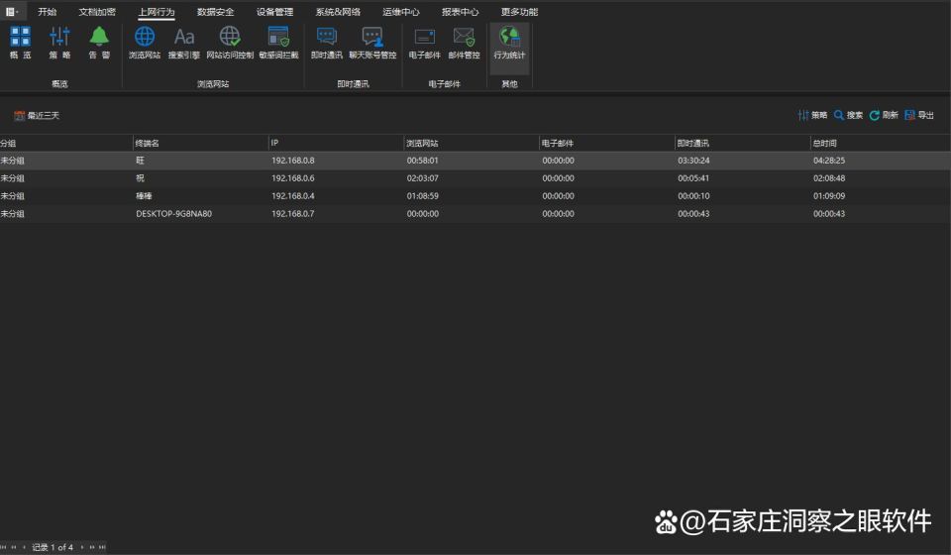Go to the last record in the pager
Screen dimensions: 951x555
coord(102,547)
